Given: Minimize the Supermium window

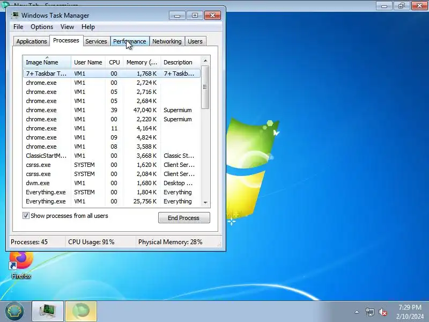Looking at the screenshot, I should point(384,5).
